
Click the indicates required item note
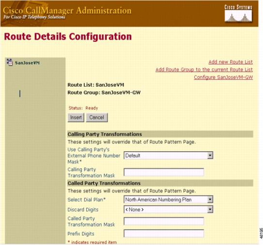click(92, 242)
